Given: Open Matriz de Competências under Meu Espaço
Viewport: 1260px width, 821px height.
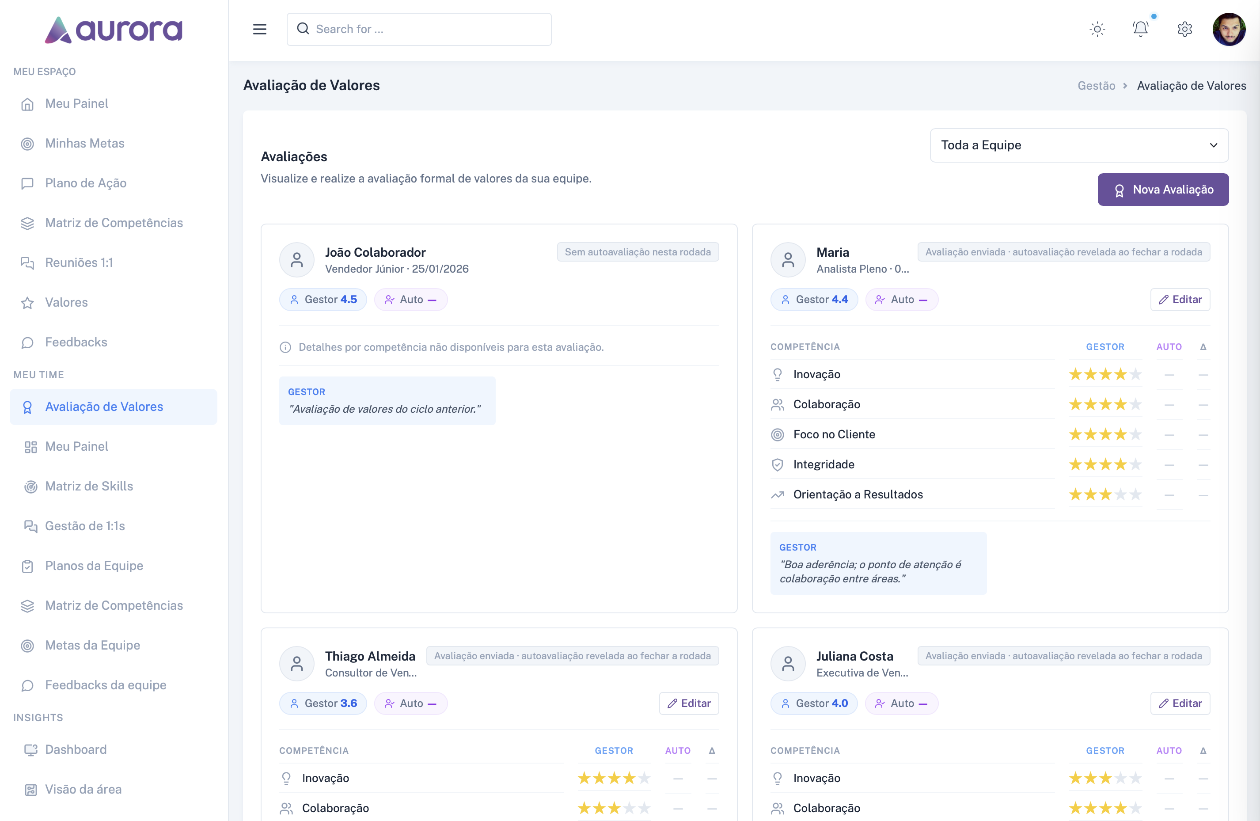Looking at the screenshot, I should [x=113, y=223].
